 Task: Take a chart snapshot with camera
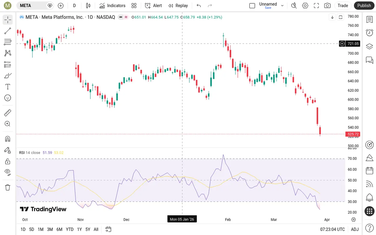tap(327, 5)
